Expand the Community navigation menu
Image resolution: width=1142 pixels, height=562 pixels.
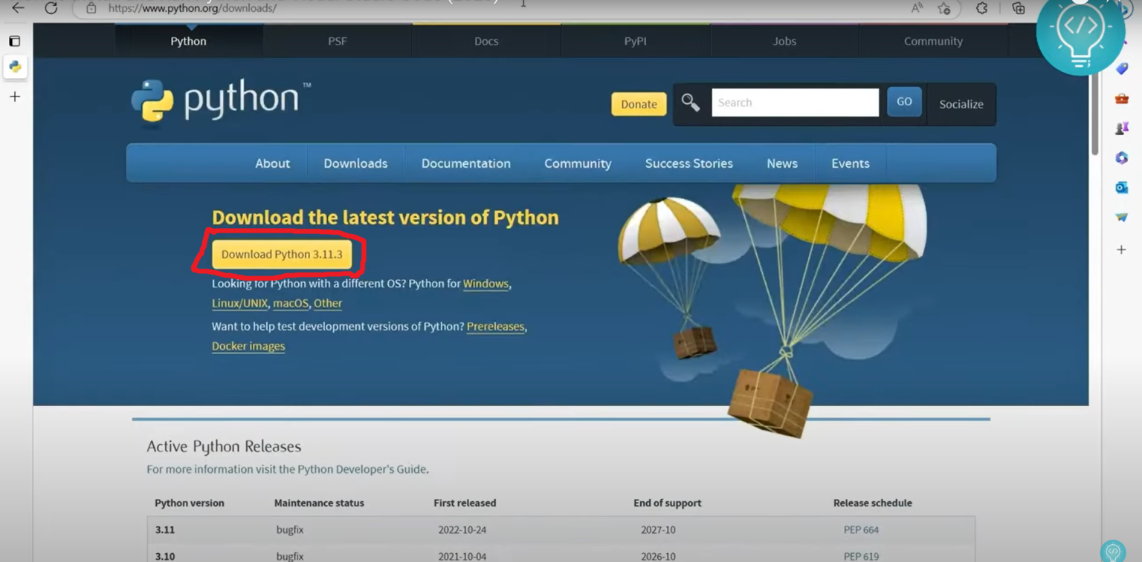(x=578, y=163)
